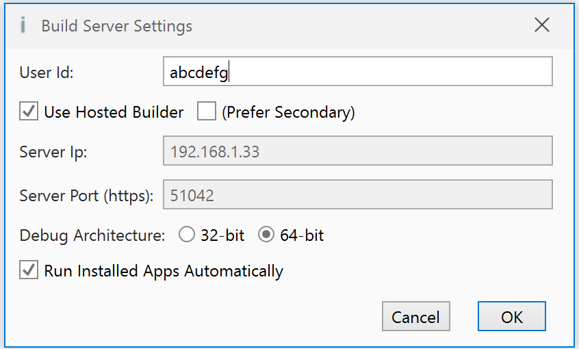The image size is (579, 349).
Task: Click the "(Prefer Secondary)" label text
Action: [x=288, y=112]
